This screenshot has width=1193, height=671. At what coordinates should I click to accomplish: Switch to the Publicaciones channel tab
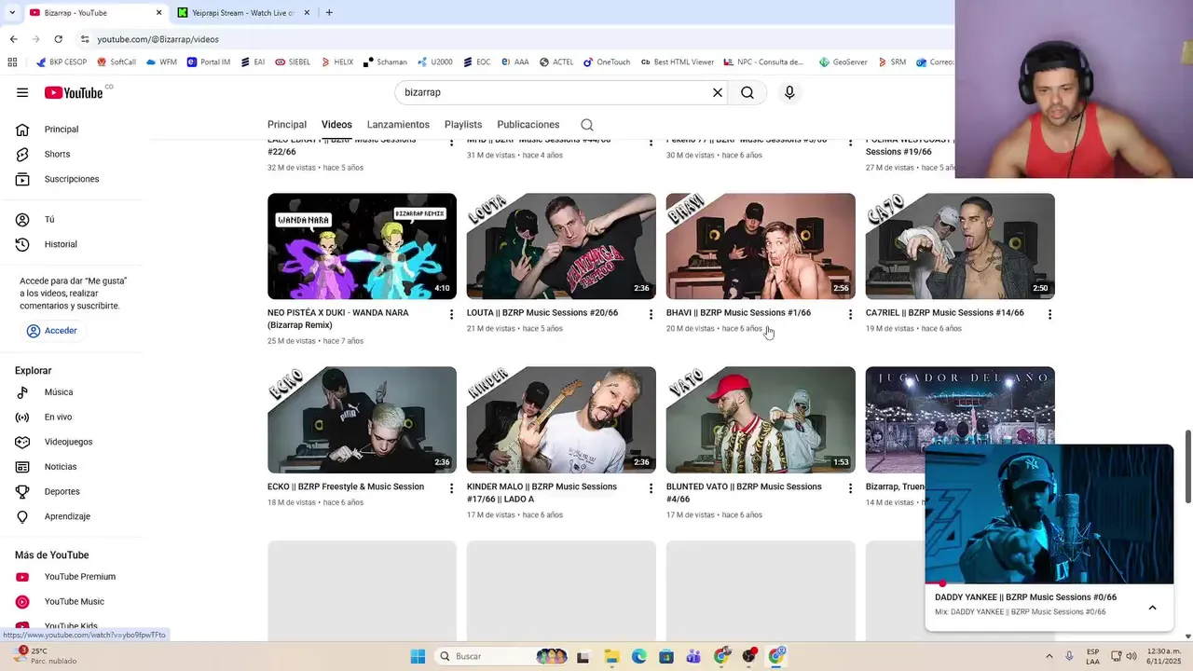(528, 125)
